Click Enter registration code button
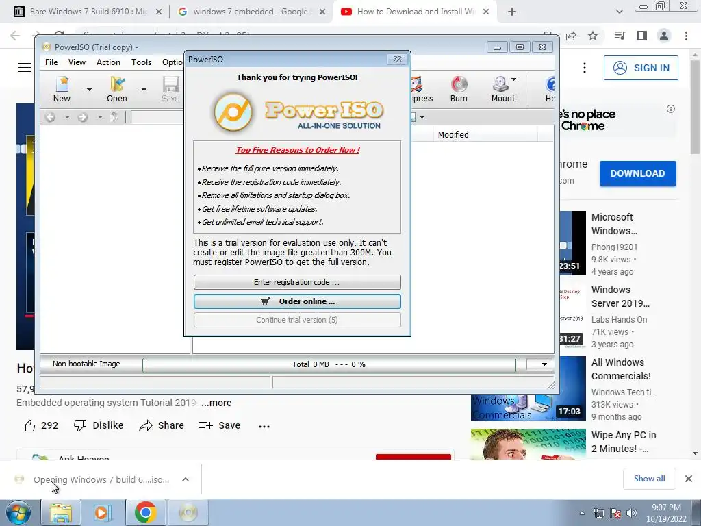Screen dimensions: 701x526 [297, 282]
